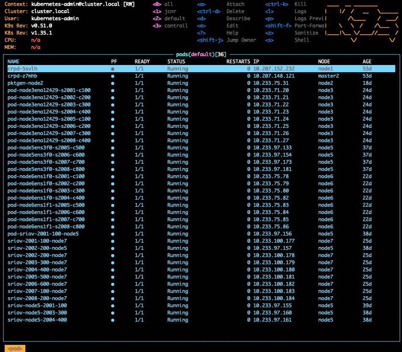402x352 pixels.
Task: Select the sriov-2008-200-node7 pod
Action: [37, 298]
